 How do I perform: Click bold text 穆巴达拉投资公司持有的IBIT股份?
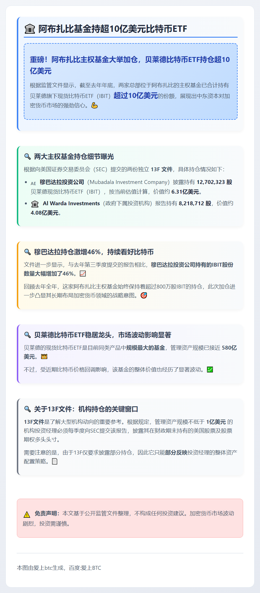pyautogui.click(x=192, y=265)
